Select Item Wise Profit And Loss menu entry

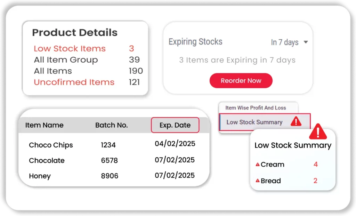point(256,108)
